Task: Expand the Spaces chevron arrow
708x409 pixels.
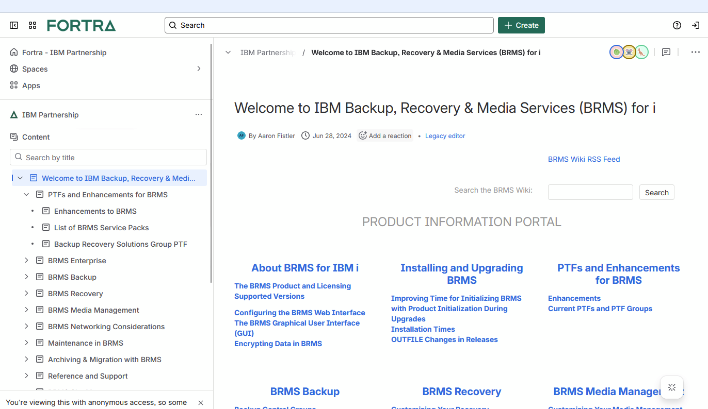Action: click(199, 69)
